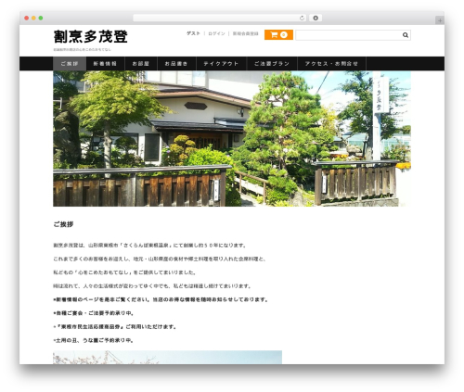The height and width of the screenshot is (392, 464).
Task: Click the ご挨拶 page heading
Action: click(63, 224)
